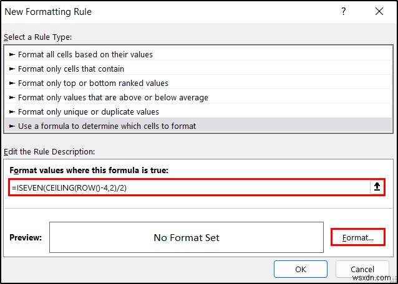Viewport: 398px width, 284px height.
Task: Select 'Format all cells based on their values'
Action: pos(85,54)
